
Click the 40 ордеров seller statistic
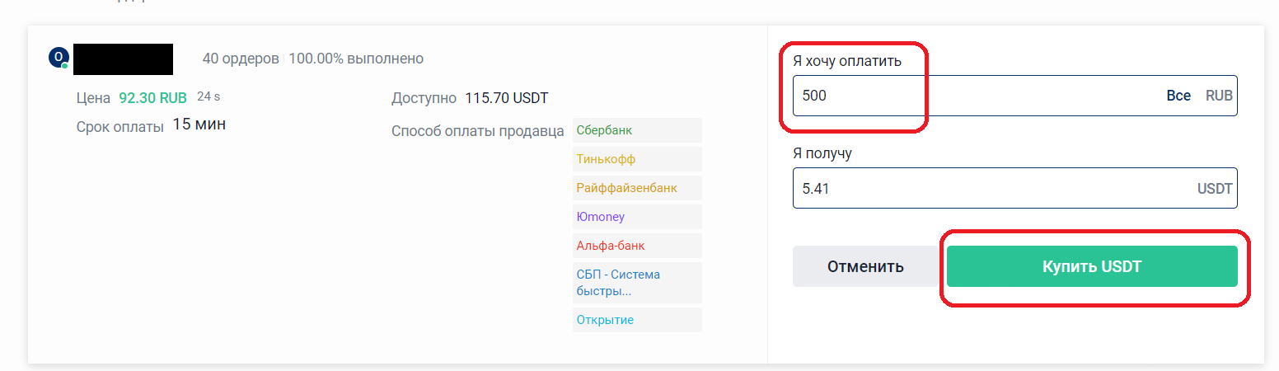241,59
